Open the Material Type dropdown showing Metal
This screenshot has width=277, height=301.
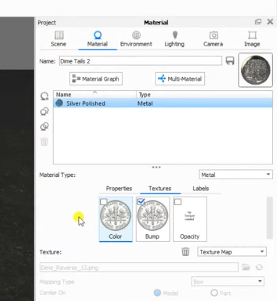point(236,175)
